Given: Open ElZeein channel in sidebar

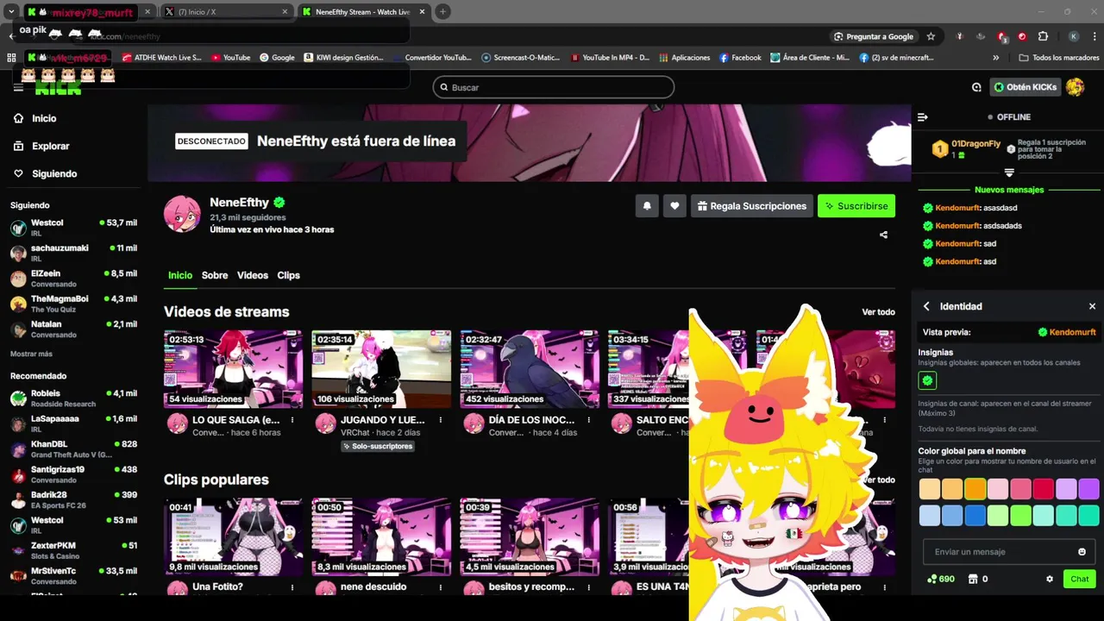Looking at the screenshot, I should tap(73, 278).
